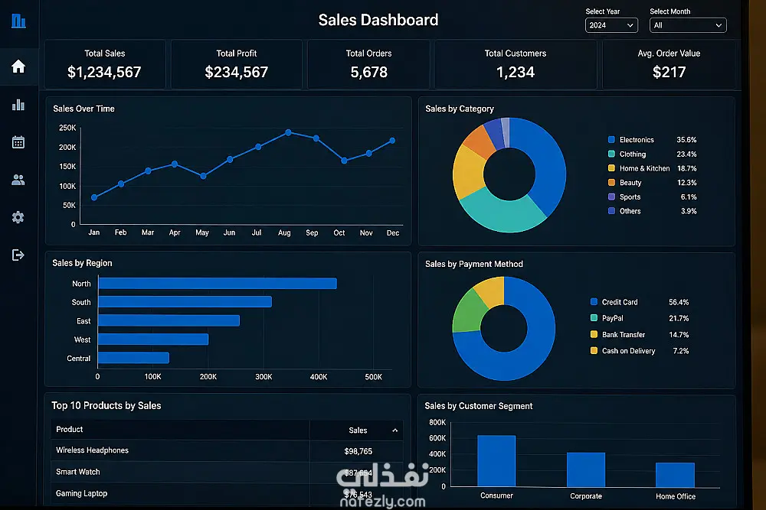This screenshot has height=510, width=766.
Task: Click the Total Sales summary card
Action: coord(104,64)
